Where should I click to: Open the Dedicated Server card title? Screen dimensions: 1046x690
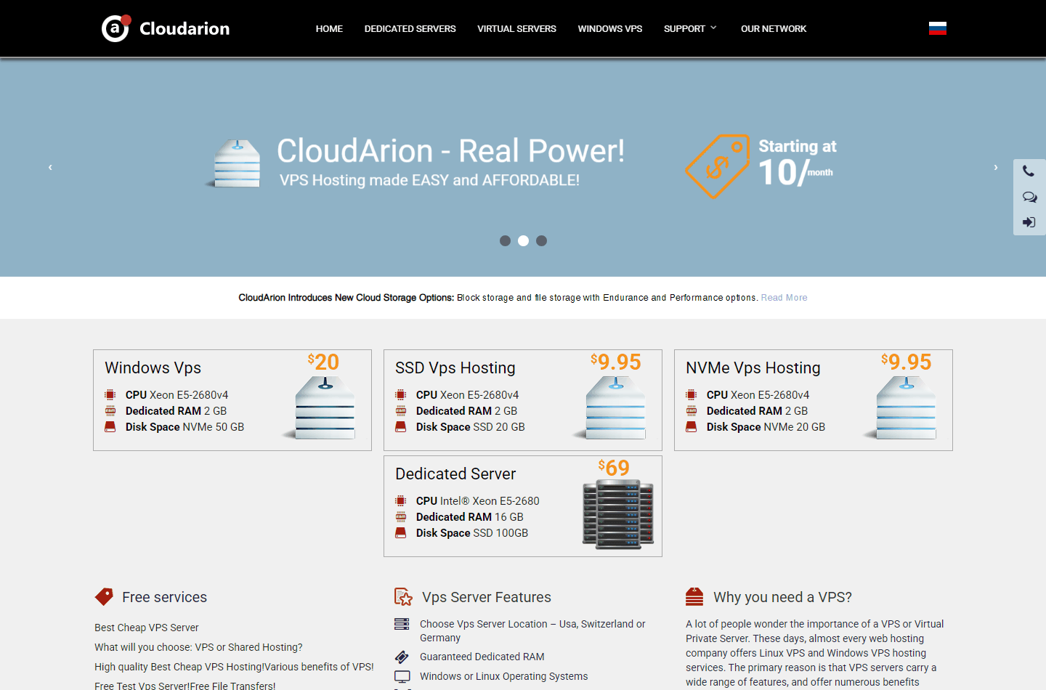[x=455, y=474]
